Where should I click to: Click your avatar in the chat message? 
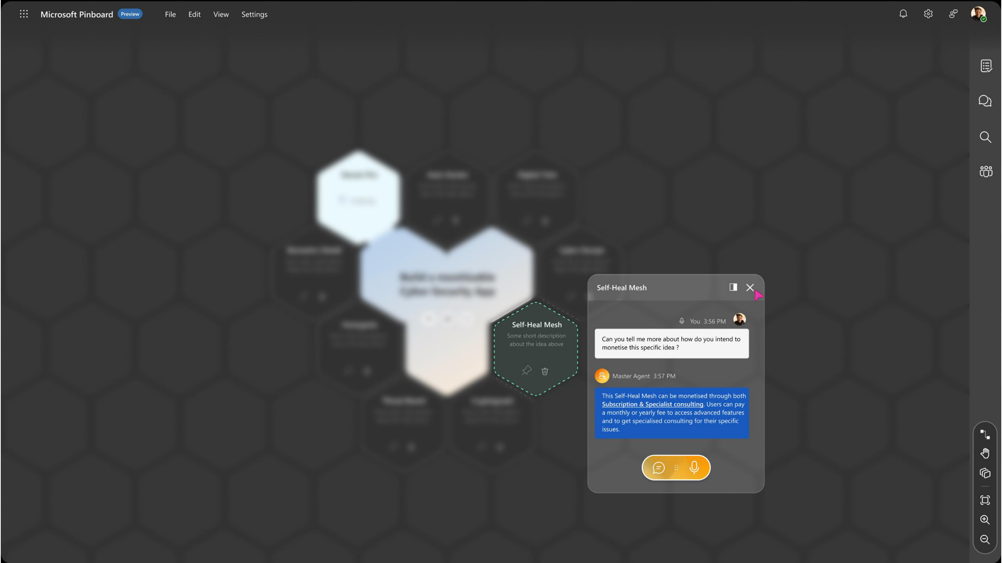tap(739, 319)
